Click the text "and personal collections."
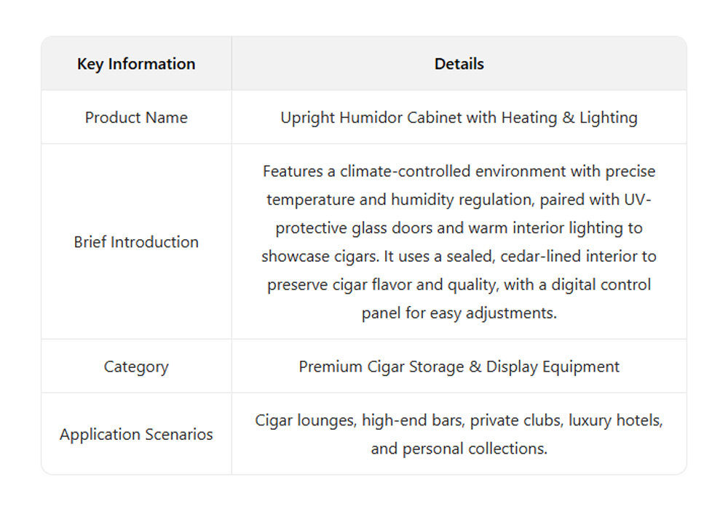 tap(459, 449)
